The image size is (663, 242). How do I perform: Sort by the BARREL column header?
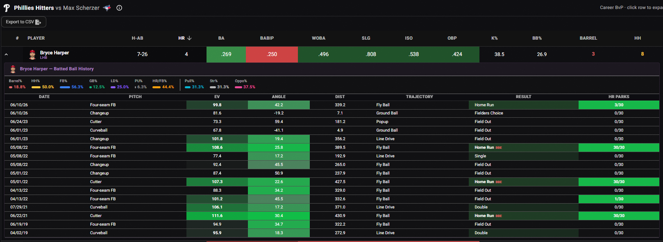[588, 38]
